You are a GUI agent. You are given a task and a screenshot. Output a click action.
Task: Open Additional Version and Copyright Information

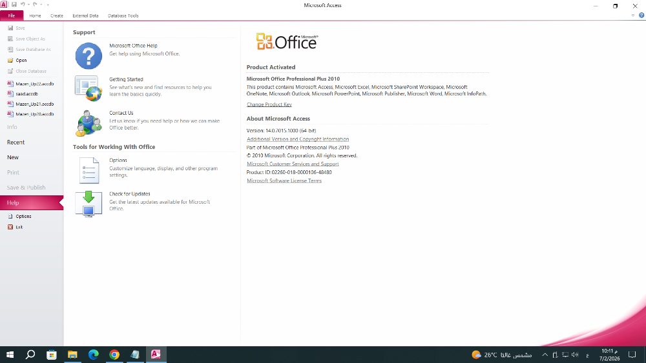point(297,139)
